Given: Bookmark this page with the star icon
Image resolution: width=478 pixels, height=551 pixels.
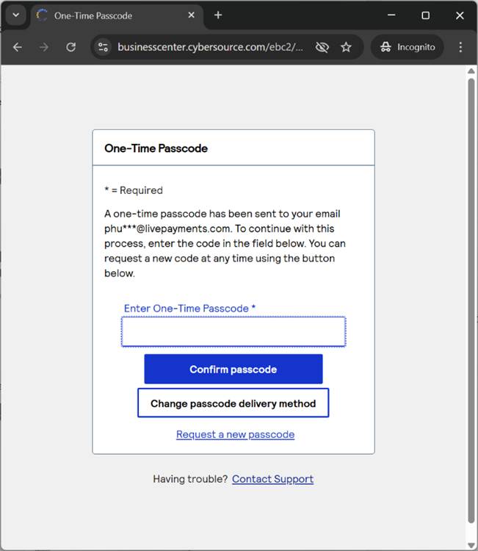Looking at the screenshot, I should (x=346, y=47).
